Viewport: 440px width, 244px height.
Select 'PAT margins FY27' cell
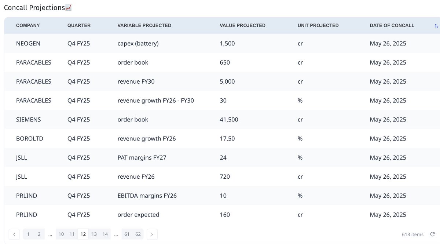(x=142, y=158)
